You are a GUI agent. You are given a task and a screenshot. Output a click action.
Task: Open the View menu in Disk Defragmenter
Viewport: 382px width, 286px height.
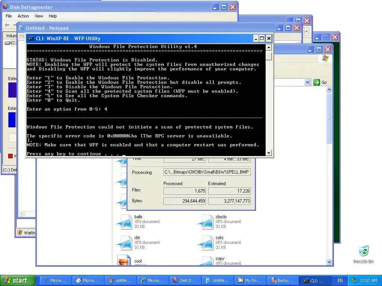[x=39, y=16]
